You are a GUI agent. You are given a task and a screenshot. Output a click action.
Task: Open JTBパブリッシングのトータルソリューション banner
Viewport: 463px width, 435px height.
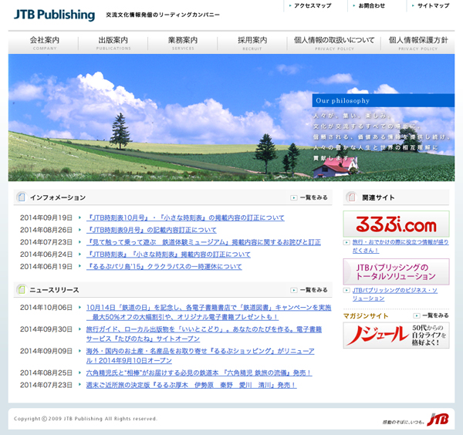[396, 271]
